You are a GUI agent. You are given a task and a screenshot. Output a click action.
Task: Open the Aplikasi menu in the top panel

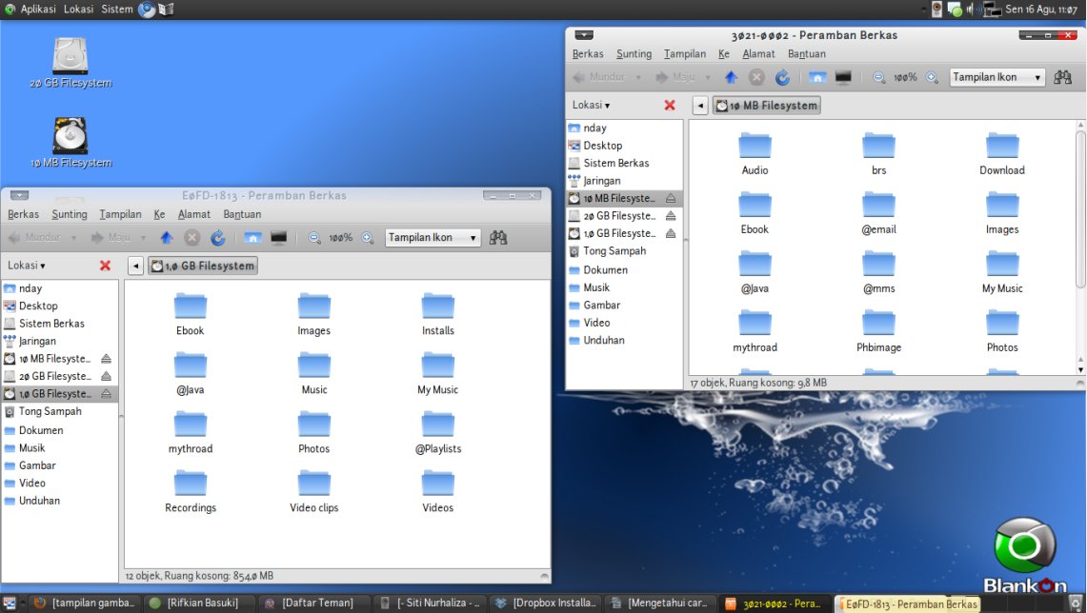[x=36, y=9]
